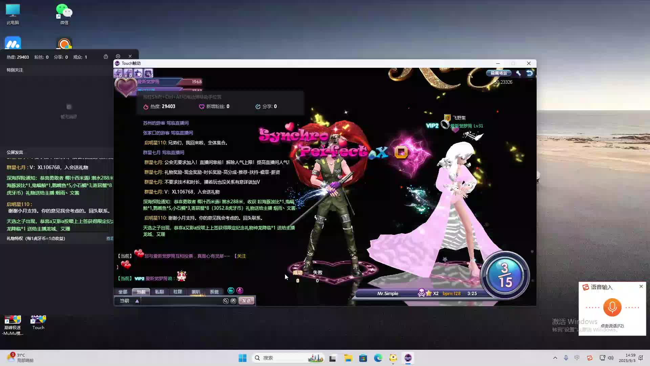Show hidden system tray icons

point(555,358)
